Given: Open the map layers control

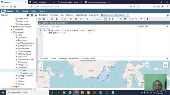Looking at the screenshot, I should (x=165, y=65).
